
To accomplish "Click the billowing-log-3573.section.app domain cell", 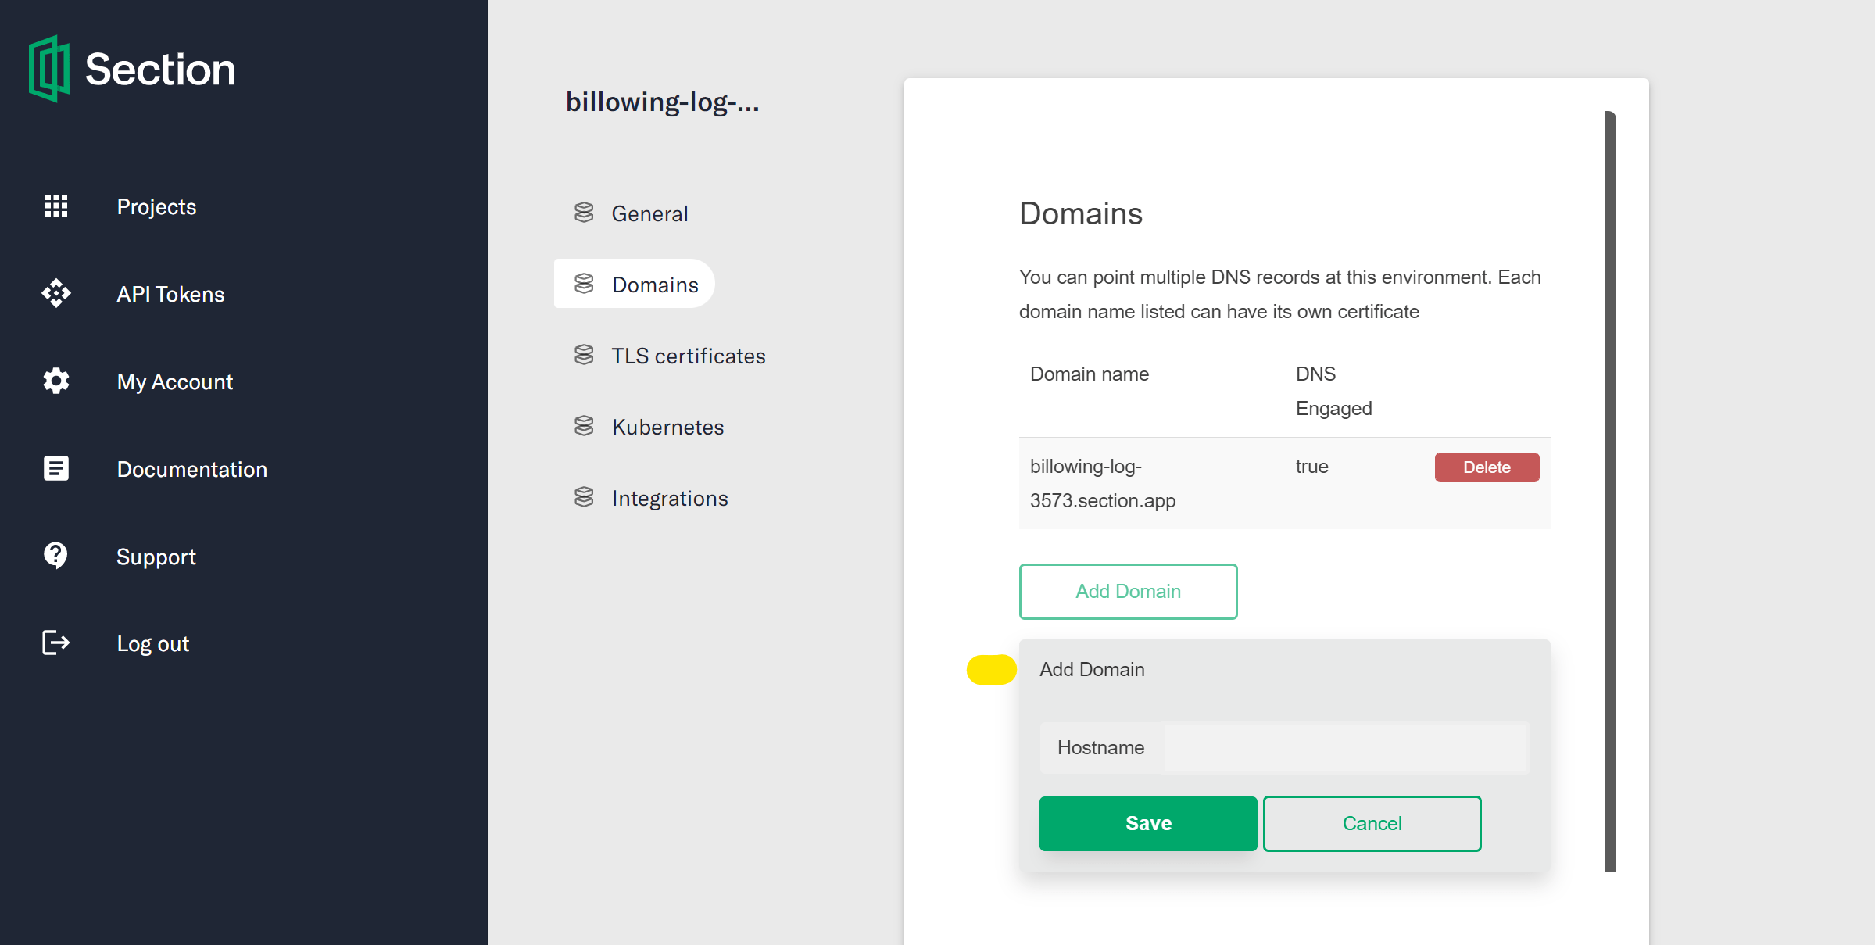I will click(x=1103, y=483).
